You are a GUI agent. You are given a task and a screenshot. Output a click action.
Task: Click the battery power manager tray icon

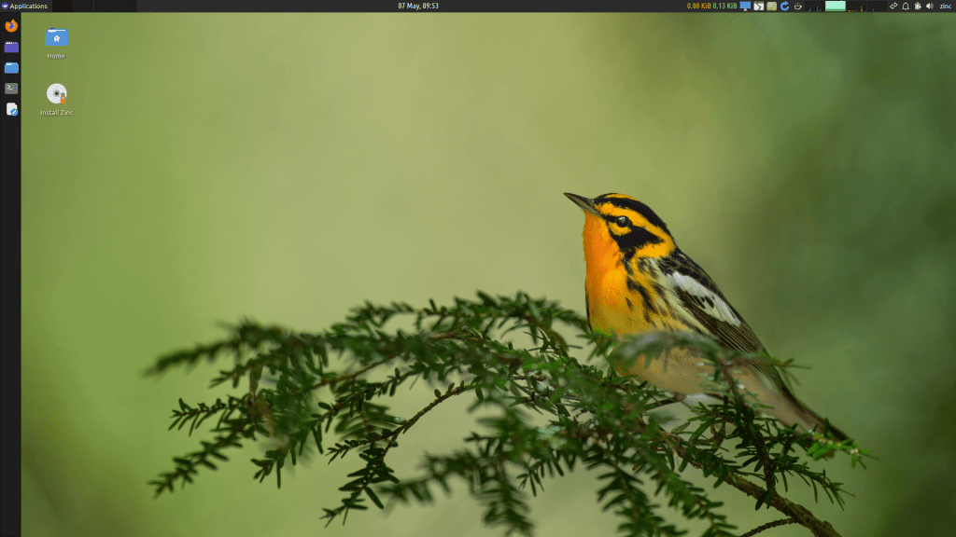coord(918,6)
